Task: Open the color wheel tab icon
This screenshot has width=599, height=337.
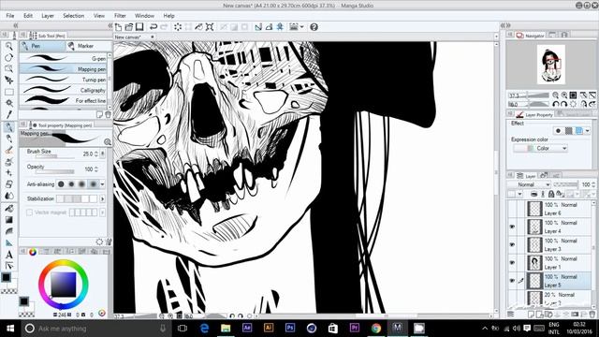Action: tap(33, 252)
